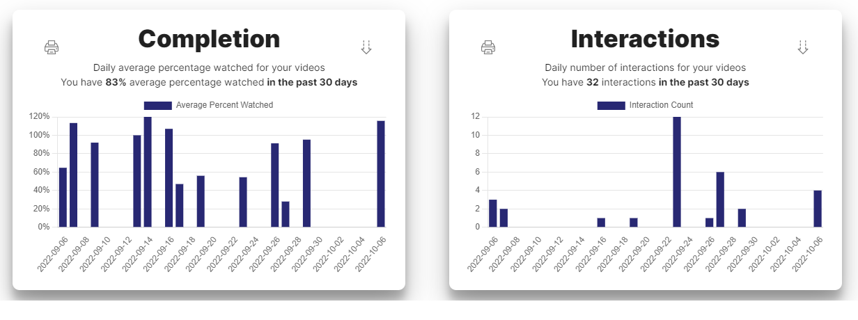This screenshot has width=858, height=320.
Task: Click the Interactions card title
Action: [x=645, y=39]
